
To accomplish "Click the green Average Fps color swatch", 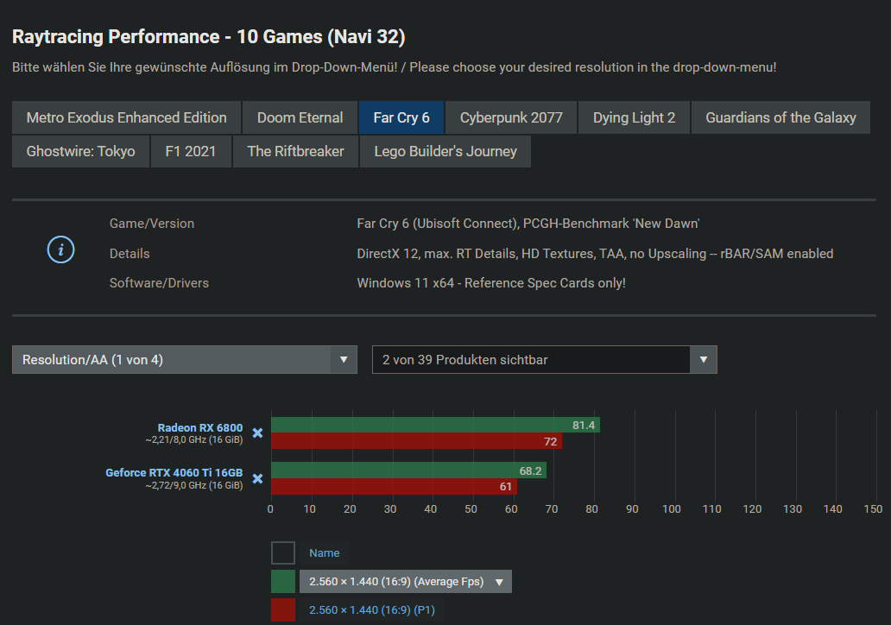I will tap(283, 582).
